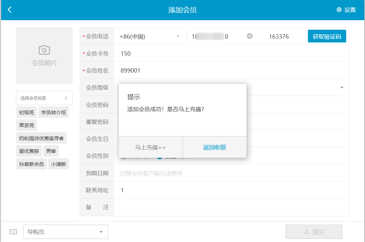Select the 奶粉国货优惠追寻者 tag
Screen dimensions: 365x242
point(42,138)
